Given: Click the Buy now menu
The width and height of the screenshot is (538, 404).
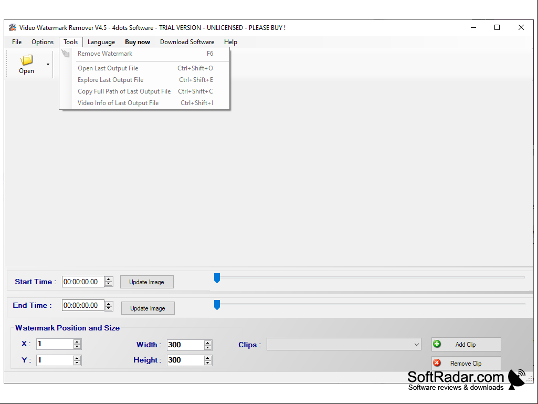Looking at the screenshot, I should point(137,42).
